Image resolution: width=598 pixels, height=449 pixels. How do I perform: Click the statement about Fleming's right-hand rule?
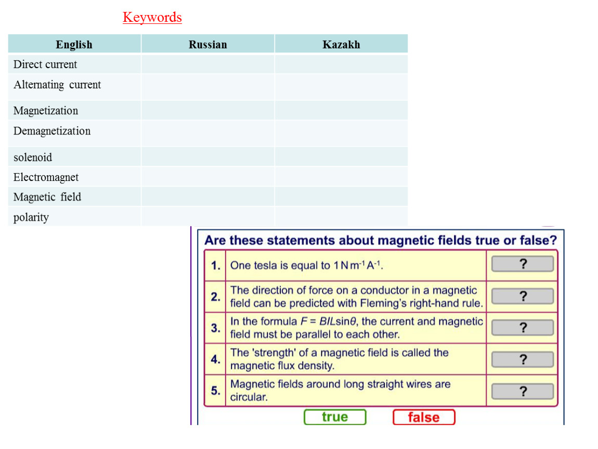point(357,297)
